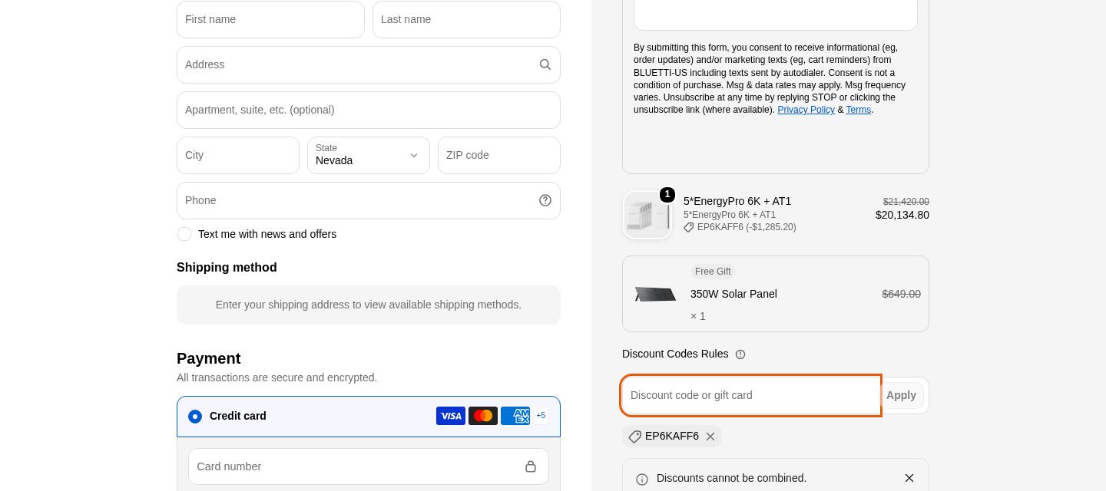Show the +5 more payment cards
This screenshot has height=491, width=1106.
click(x=541, y=416)
